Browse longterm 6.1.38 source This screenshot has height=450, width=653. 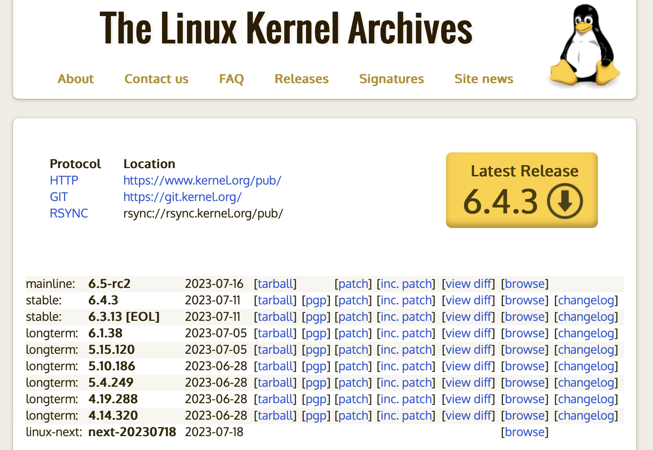[525, 333]
